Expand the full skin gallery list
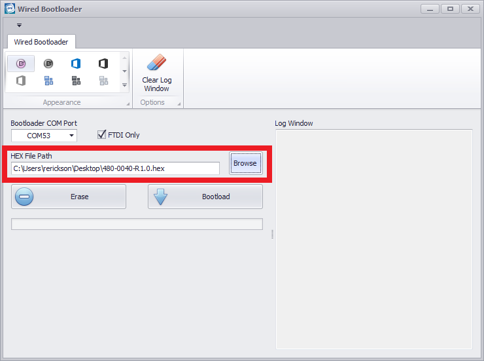The image size is (484, 361). [x=124, y=85]
